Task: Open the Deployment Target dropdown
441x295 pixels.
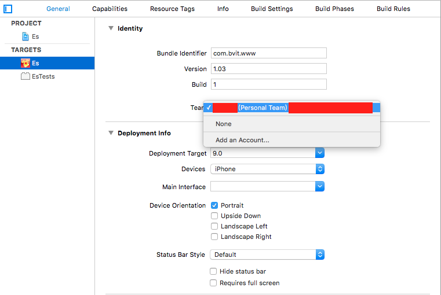Action: point(319,153)
